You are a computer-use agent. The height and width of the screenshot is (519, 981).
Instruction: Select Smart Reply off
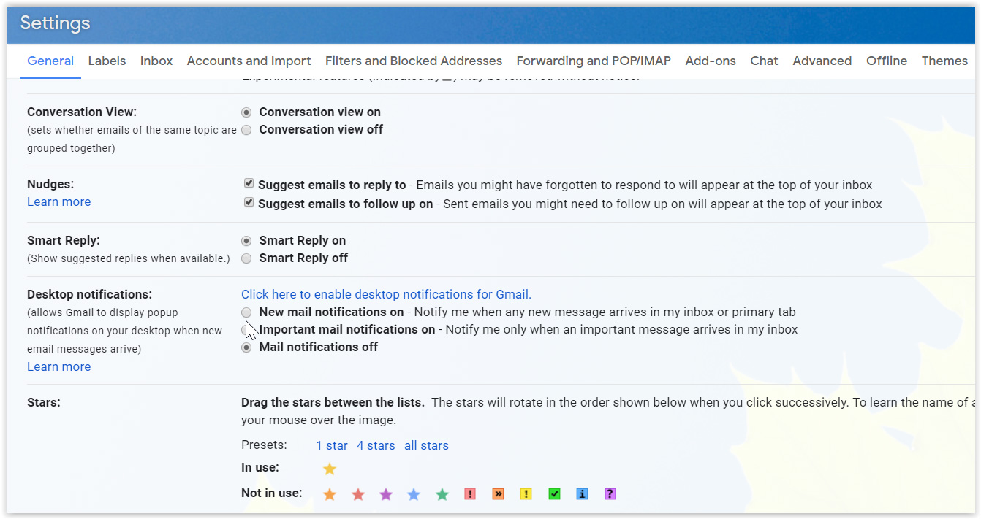(x=246, y=258)
